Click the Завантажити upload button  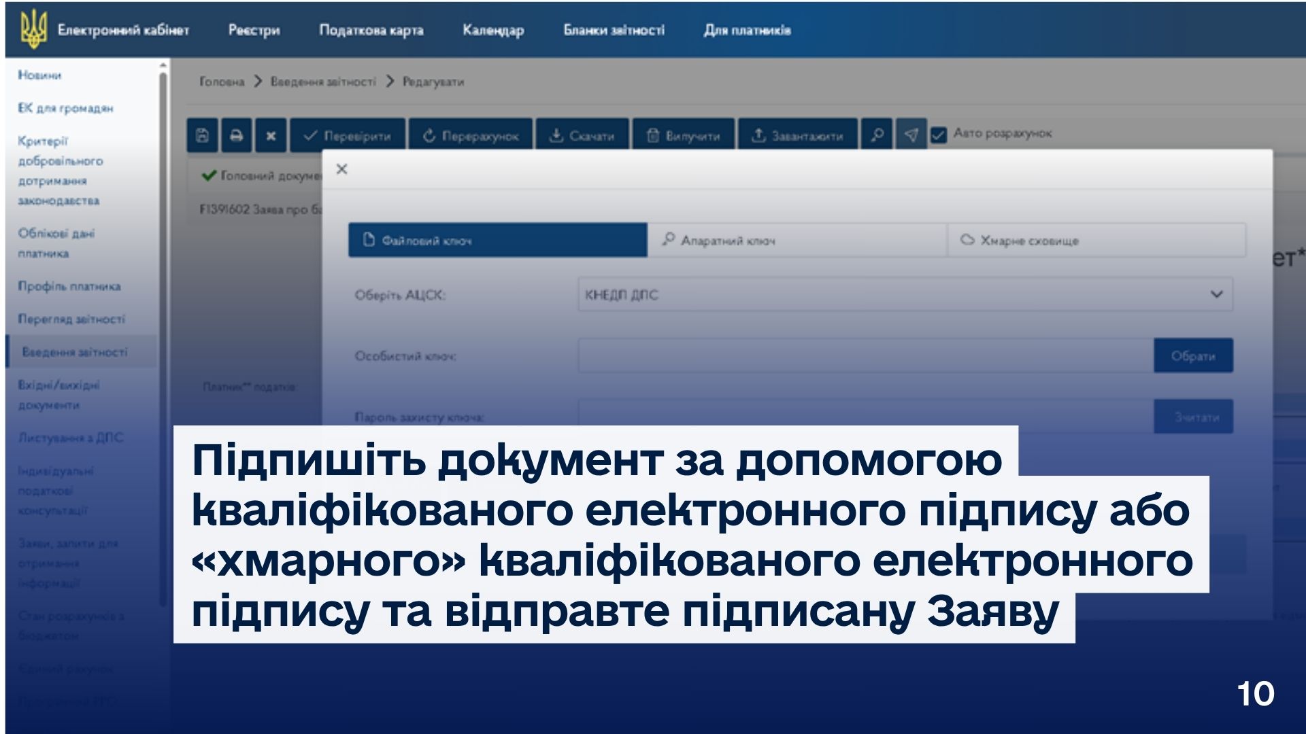click(x=798, y=135)
